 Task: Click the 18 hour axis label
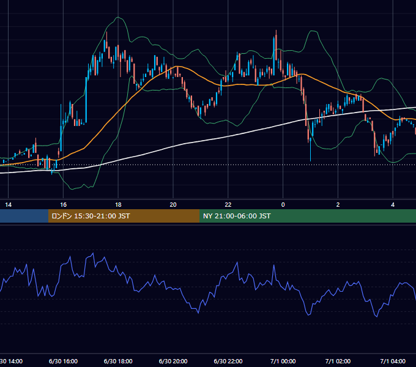[118, 205]
